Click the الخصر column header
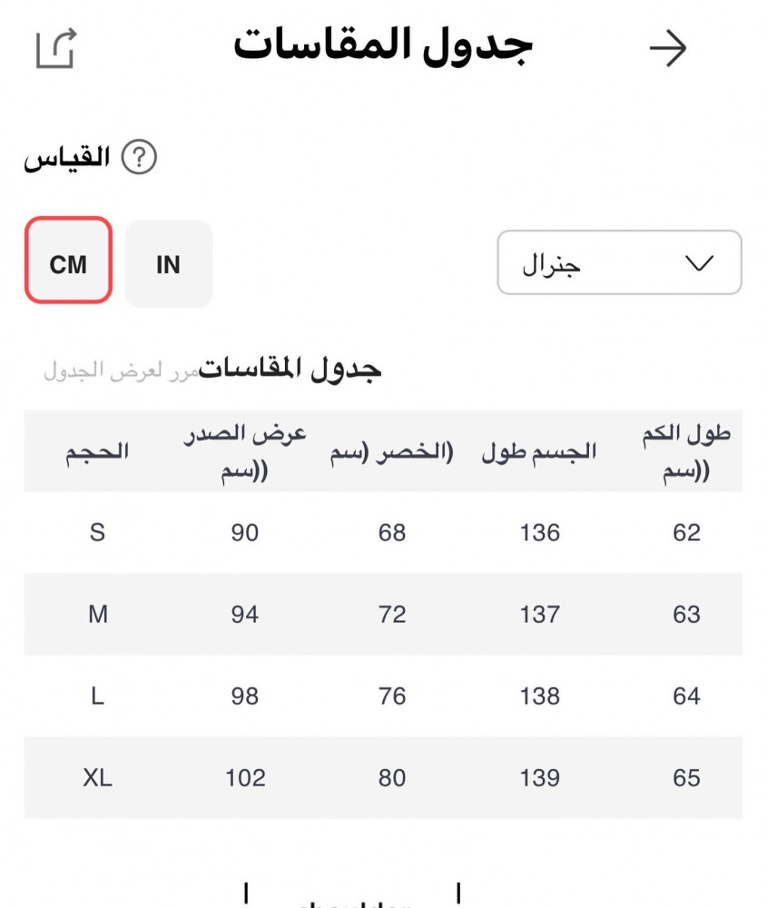Image resolution: width=767 pixels, height=908 pixels. [x=391, y=451]
